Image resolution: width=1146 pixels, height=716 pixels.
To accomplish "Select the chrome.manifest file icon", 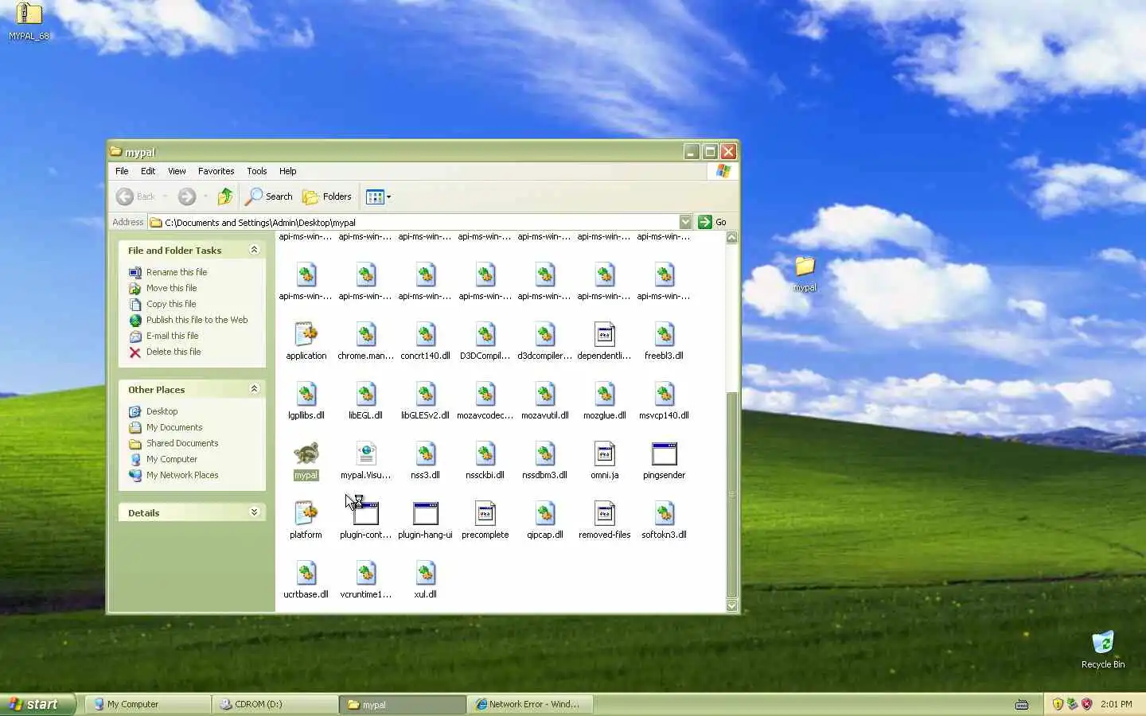I will 365,335.
